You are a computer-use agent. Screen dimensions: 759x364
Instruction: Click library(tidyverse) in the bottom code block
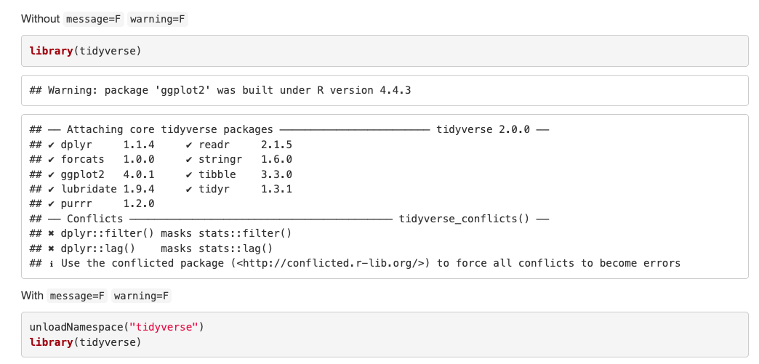85,342
